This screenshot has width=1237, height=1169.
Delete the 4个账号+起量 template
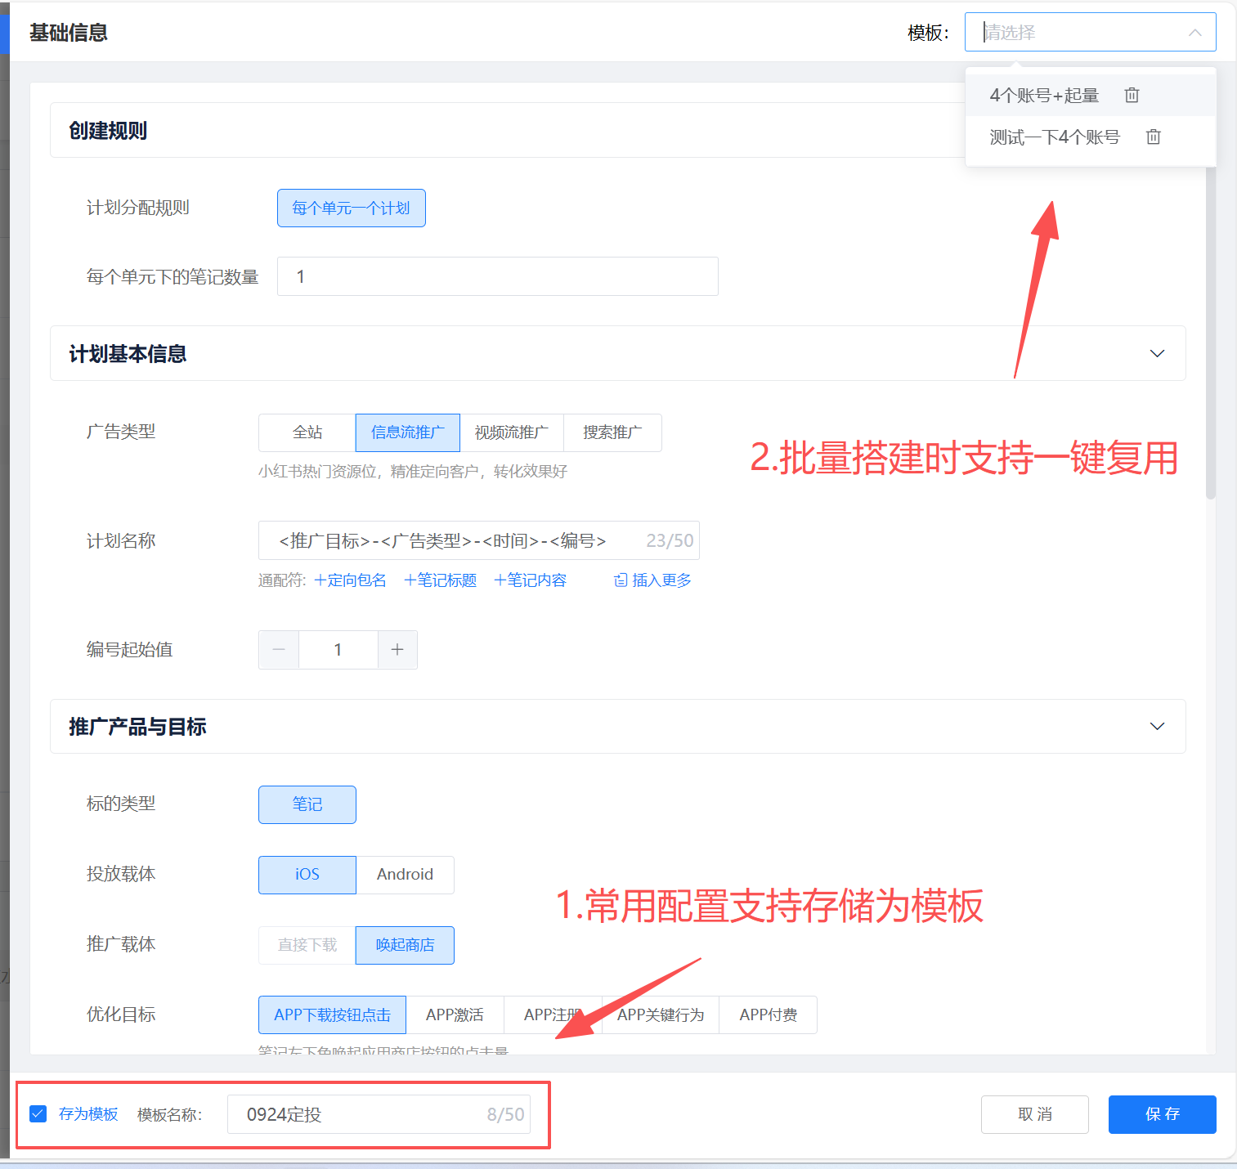[1132, 96]
